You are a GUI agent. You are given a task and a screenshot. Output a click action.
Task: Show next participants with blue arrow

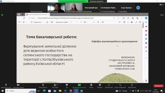138,8
